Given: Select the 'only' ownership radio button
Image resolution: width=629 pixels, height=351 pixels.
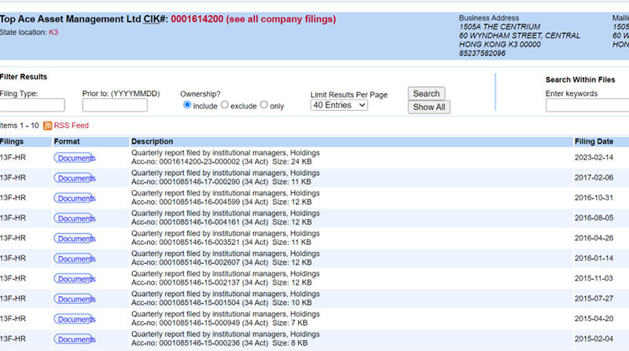Looking at the screenshot, I should click(x=263, y=105).
